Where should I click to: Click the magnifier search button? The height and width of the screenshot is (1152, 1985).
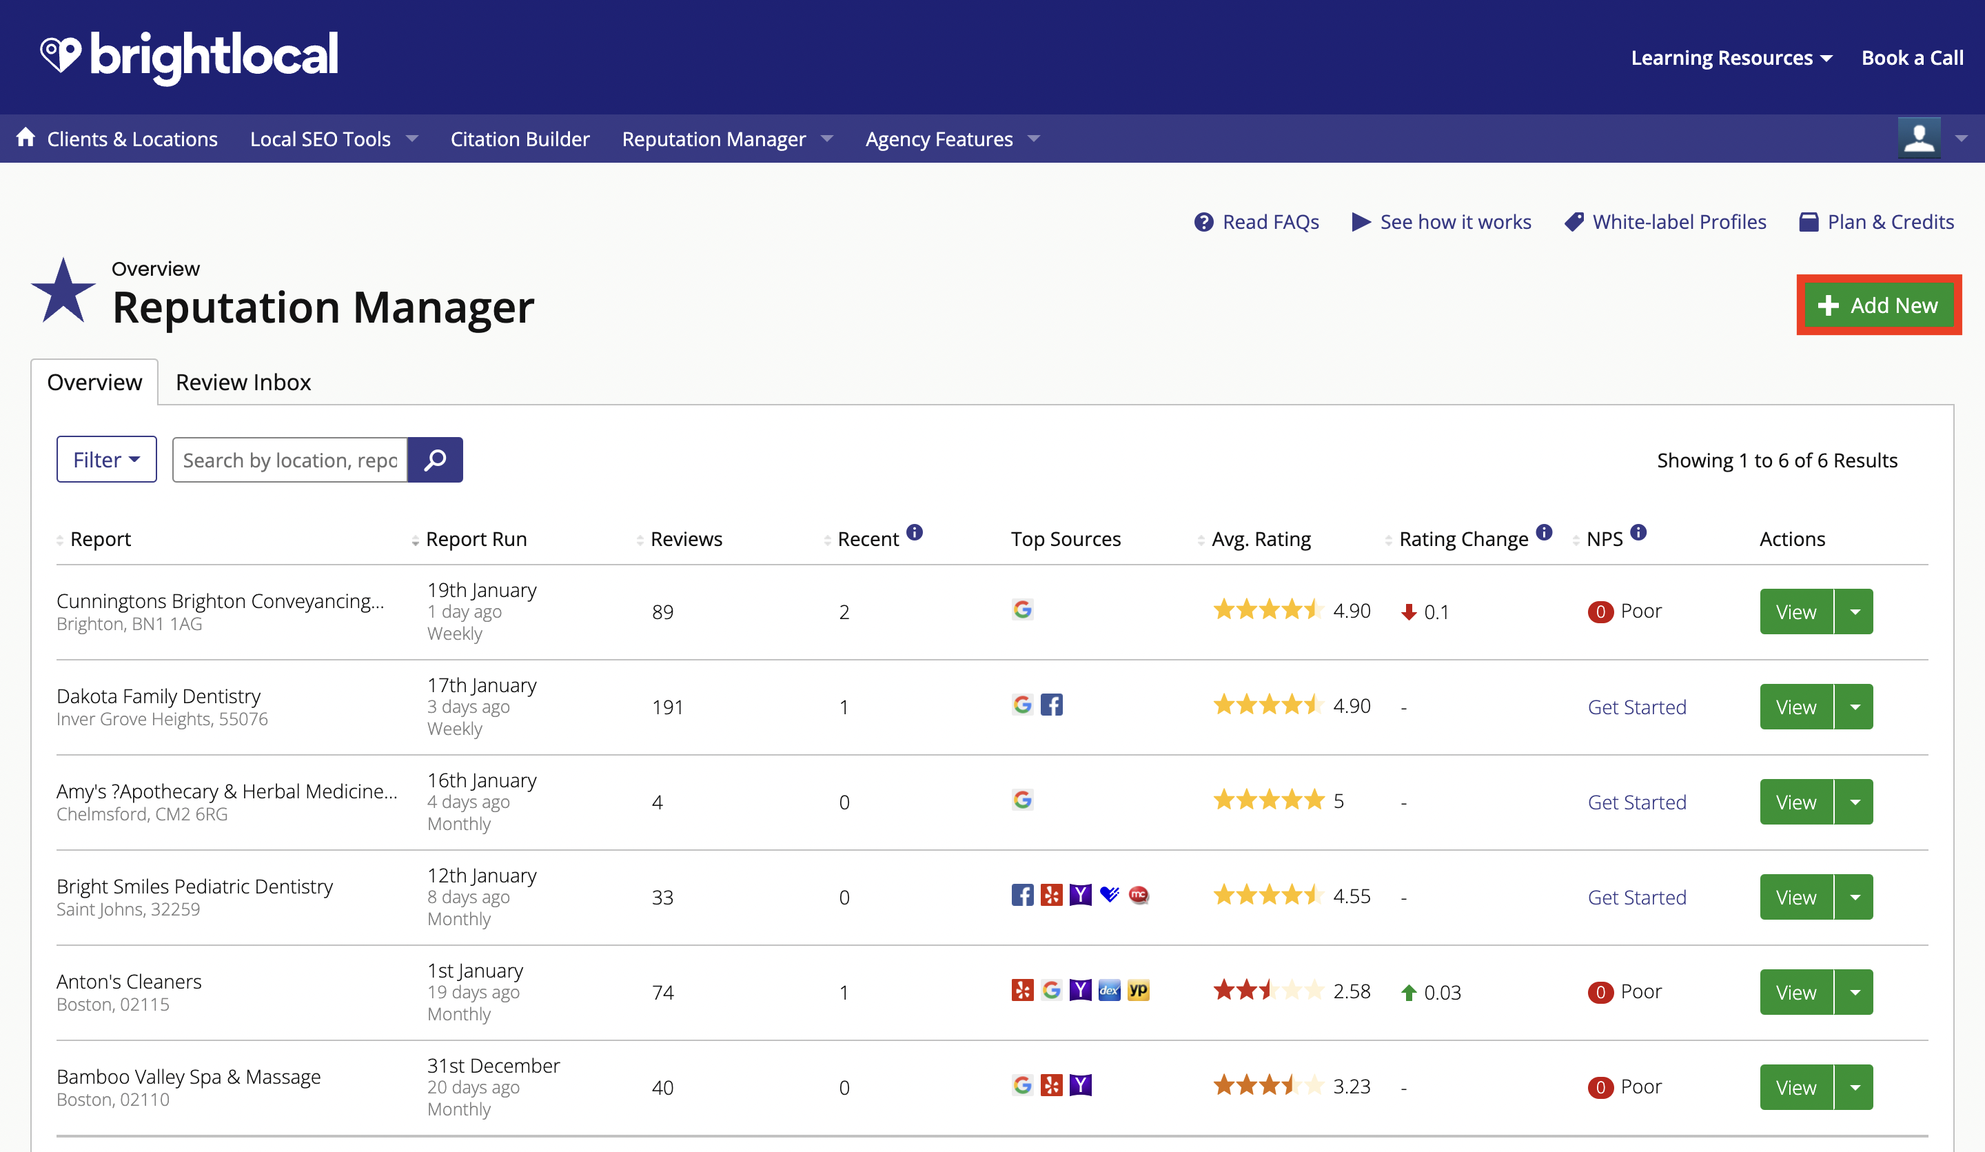(435, 460)
